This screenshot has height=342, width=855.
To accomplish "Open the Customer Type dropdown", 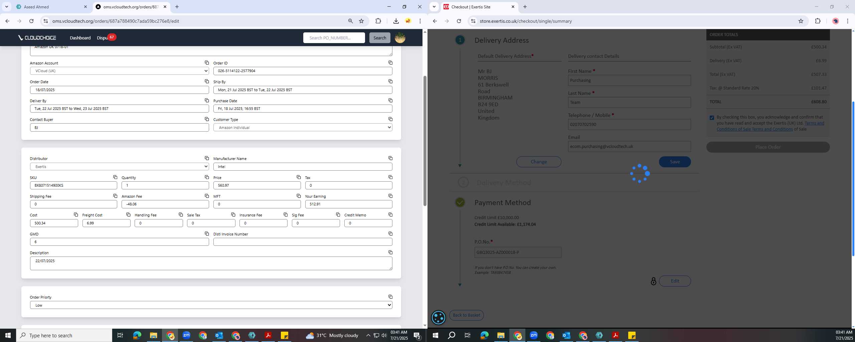I will pyautogui.click(x=303, y=128).
